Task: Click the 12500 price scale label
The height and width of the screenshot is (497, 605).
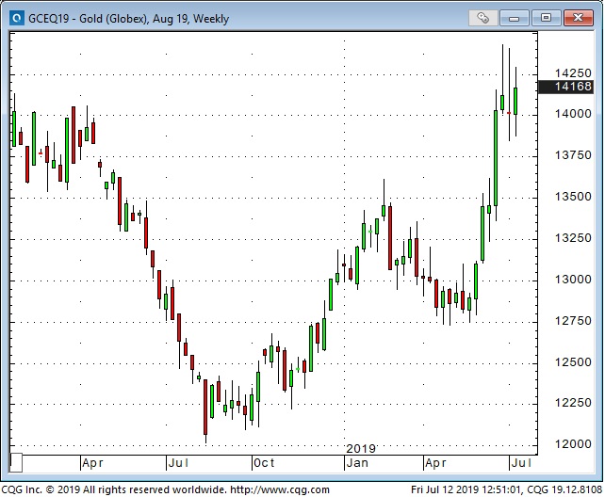Action: tap(573, 361)
